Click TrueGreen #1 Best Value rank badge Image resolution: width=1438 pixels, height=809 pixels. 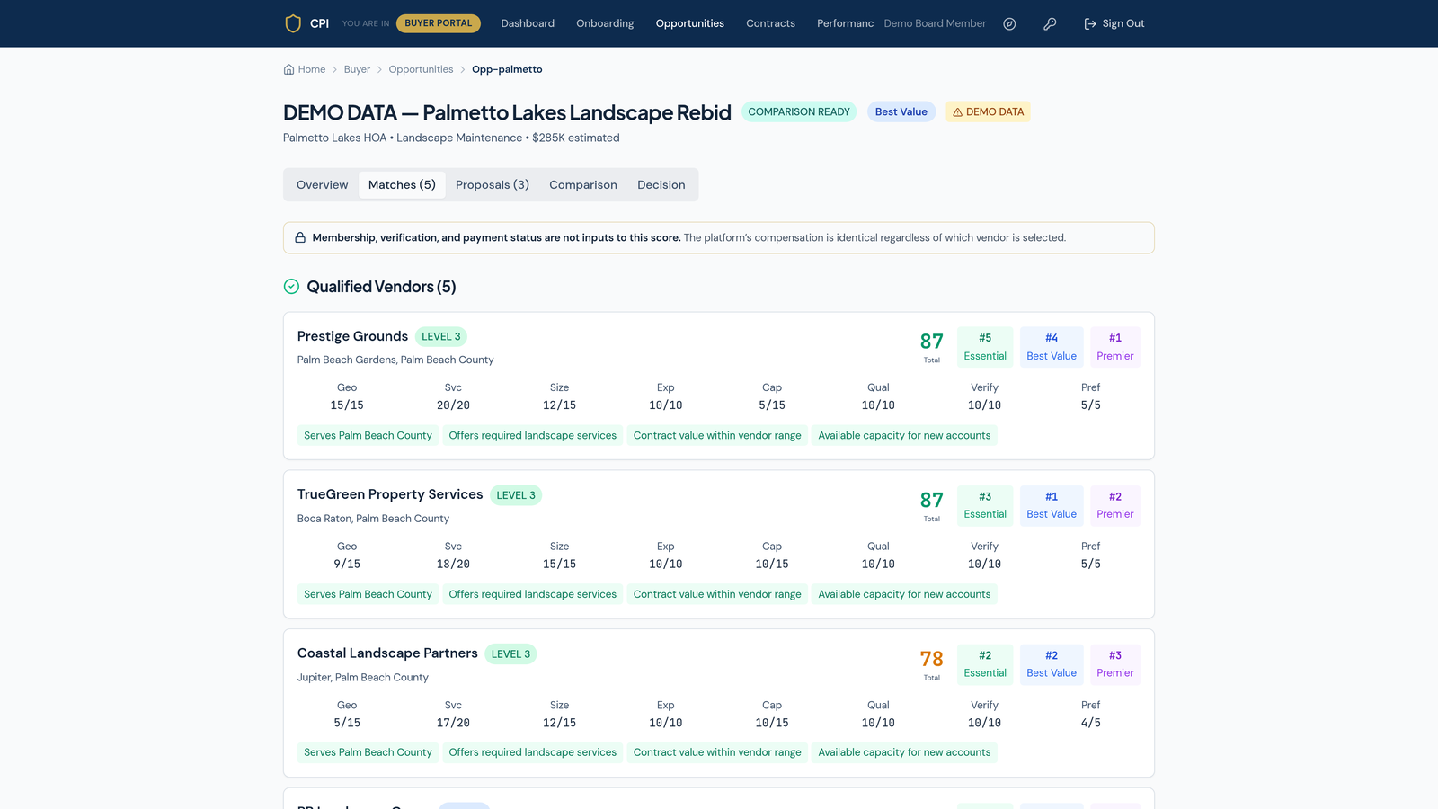pyautogui.click(x=1052, y=505)
